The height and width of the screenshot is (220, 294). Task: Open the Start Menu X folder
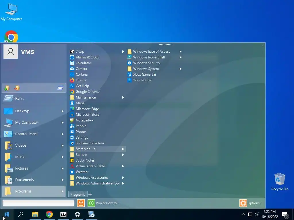tap(97, 149)
